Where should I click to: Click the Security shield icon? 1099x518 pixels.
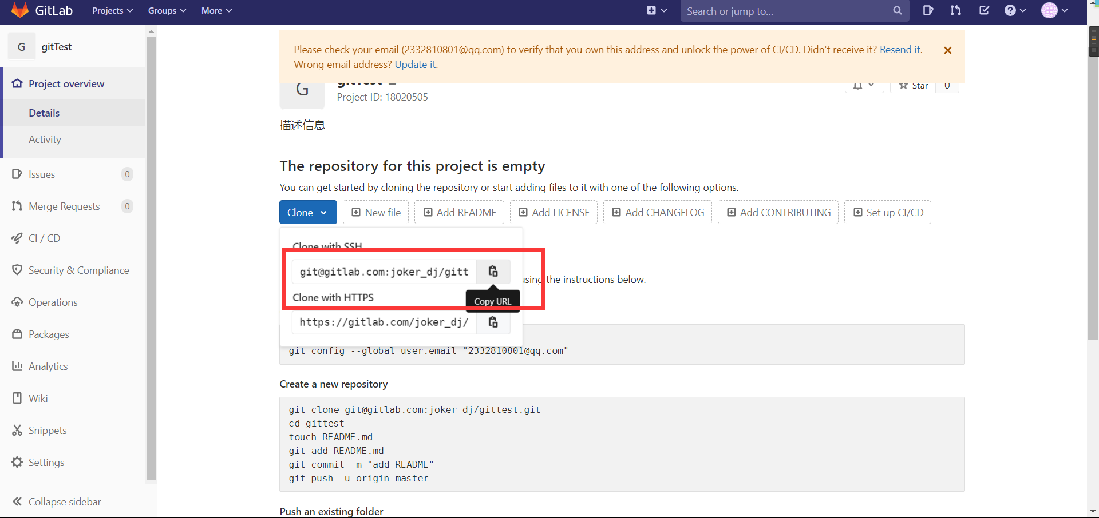(17, 270)
